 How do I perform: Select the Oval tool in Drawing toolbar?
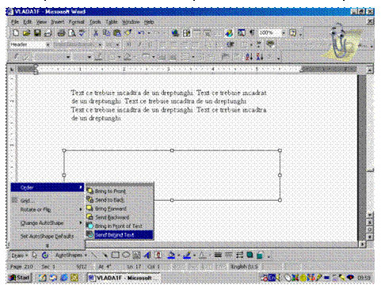coord(126,255)
